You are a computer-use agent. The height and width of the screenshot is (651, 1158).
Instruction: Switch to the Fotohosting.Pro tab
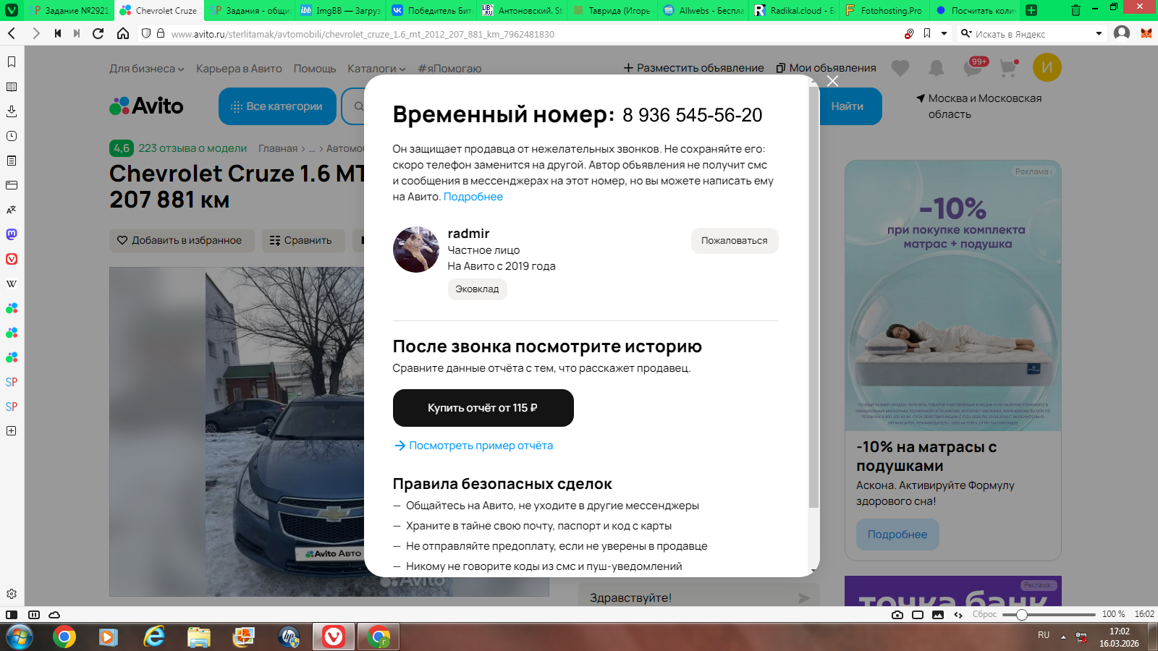pos(884,10)
